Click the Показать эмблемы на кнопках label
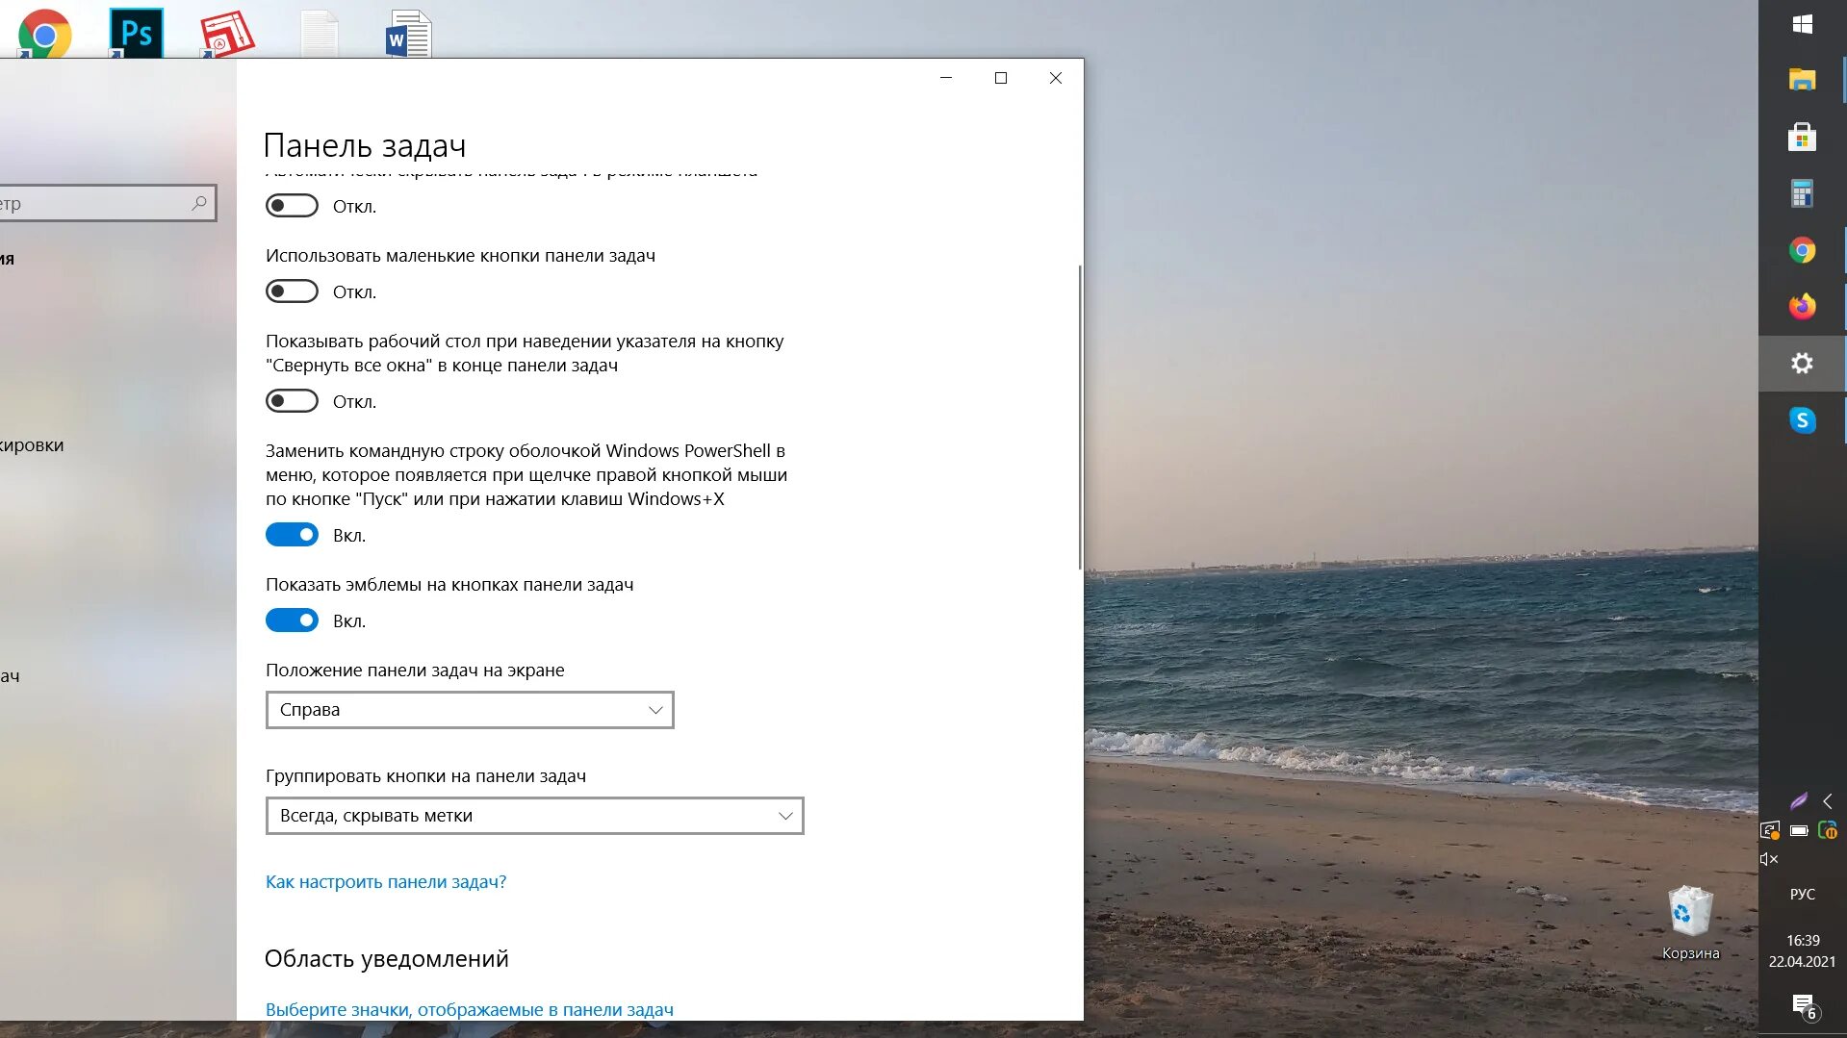The width and height of the screenshot is (1847, 1038). [x=449, y=585]
